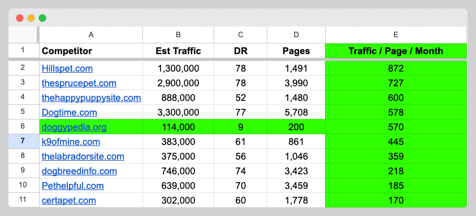Viewport: 476px width, 216px height.
Task: Click the cell showing 3,300,000 traffic
Action: (178, 113)
